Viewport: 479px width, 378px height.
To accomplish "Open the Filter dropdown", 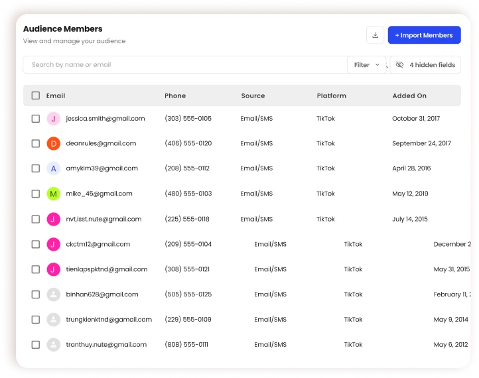I will [366, 65].
